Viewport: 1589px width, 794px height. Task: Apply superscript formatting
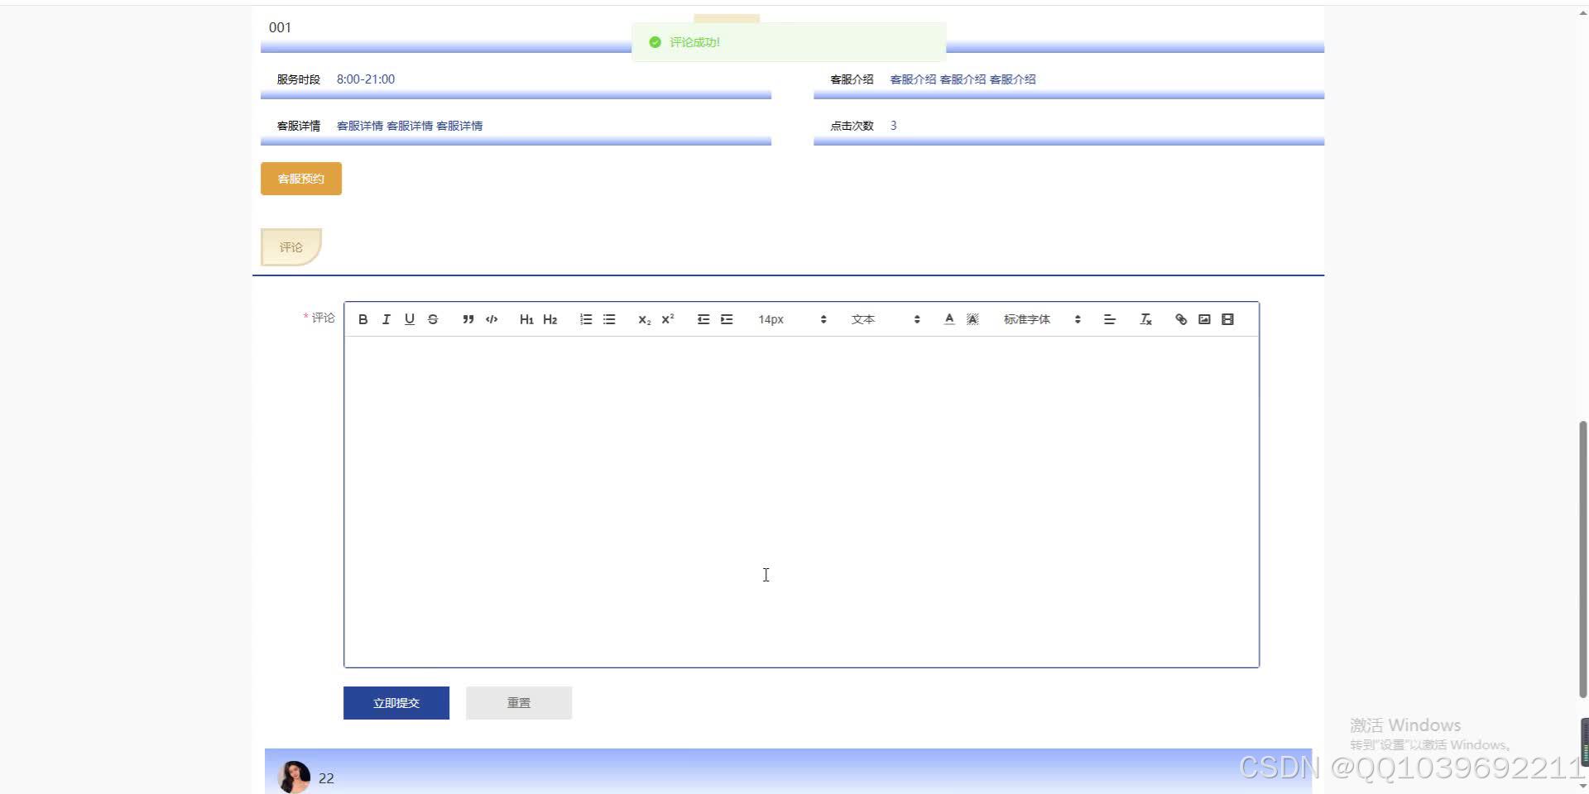pyautogui.click(x=668, y=319)
